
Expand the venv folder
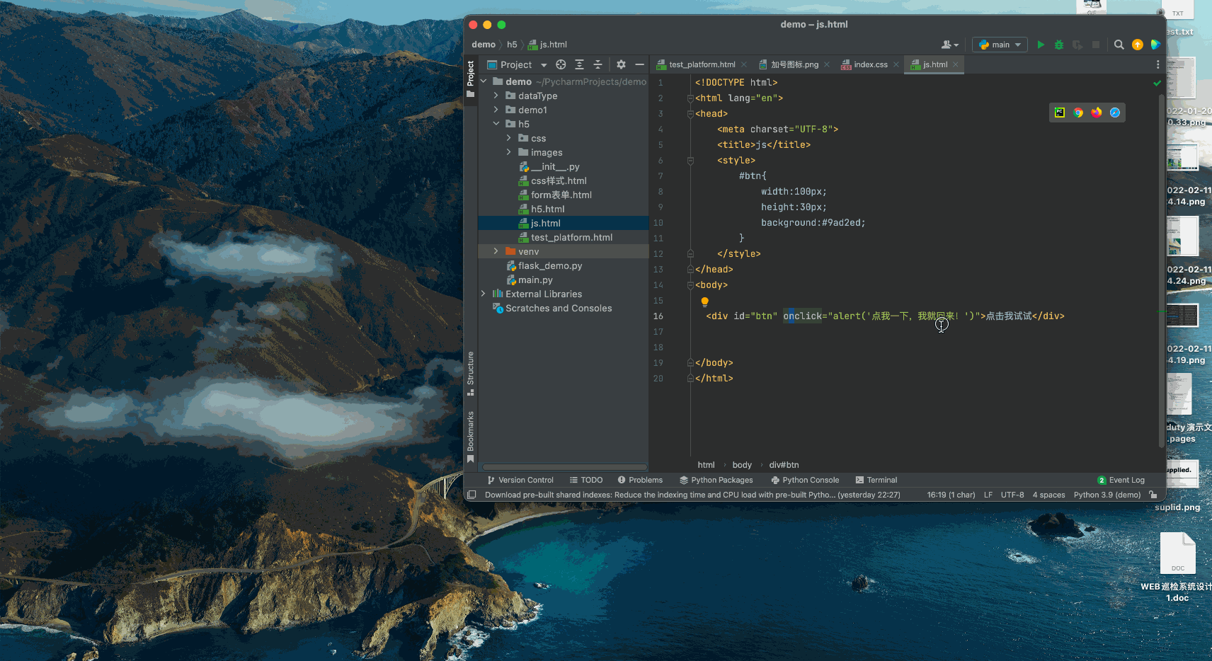(x=496, y=251)
